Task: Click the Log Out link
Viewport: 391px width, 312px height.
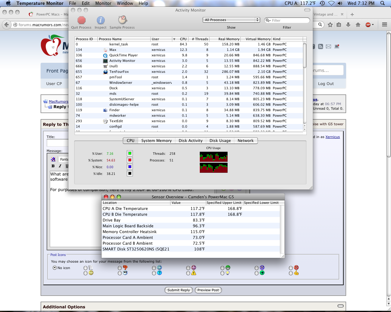Action: pos(326,83)
